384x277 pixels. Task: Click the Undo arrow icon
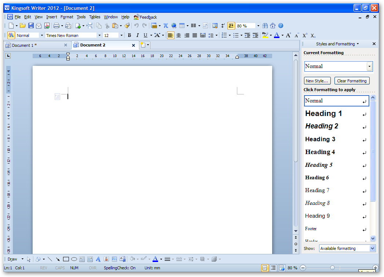136,25
